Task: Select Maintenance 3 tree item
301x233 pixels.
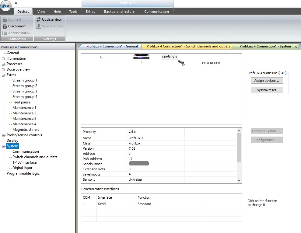Action: click(24, 119)
